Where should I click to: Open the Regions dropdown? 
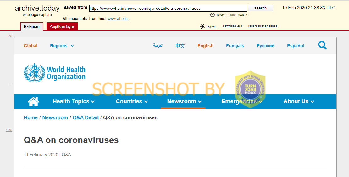(x=62, y=46)
